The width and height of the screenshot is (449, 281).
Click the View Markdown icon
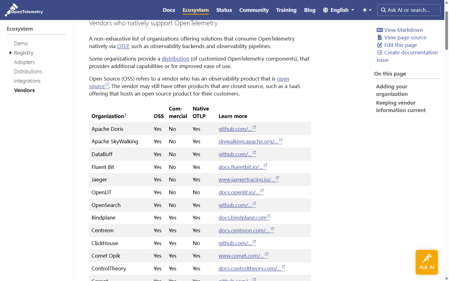pos(379,30)
